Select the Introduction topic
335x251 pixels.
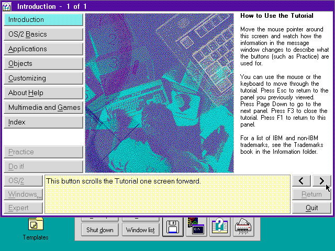[43, 20]
